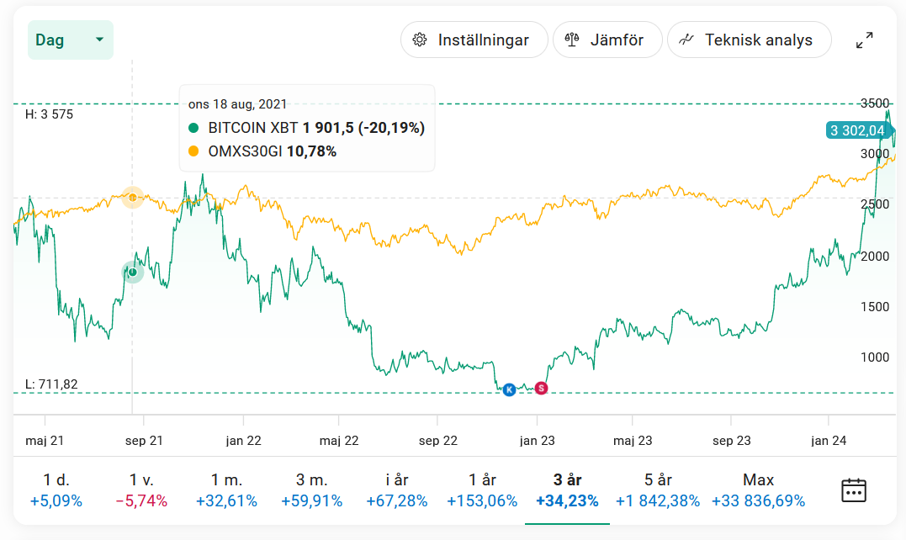
Task: Expand the Dag interval dropdown
Action: tap(70, 40)
